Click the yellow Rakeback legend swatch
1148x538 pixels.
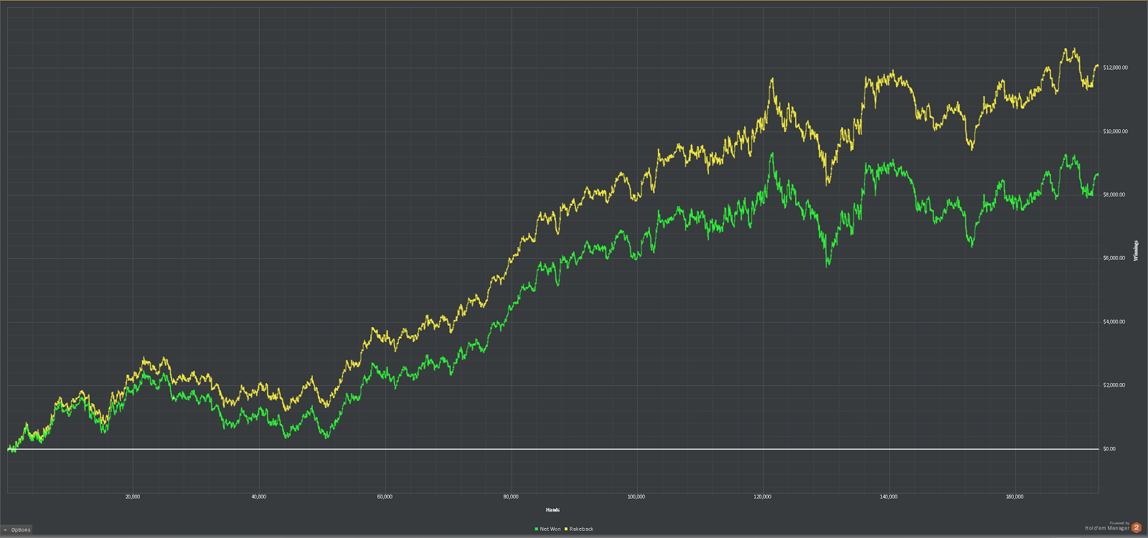point(567,529)
